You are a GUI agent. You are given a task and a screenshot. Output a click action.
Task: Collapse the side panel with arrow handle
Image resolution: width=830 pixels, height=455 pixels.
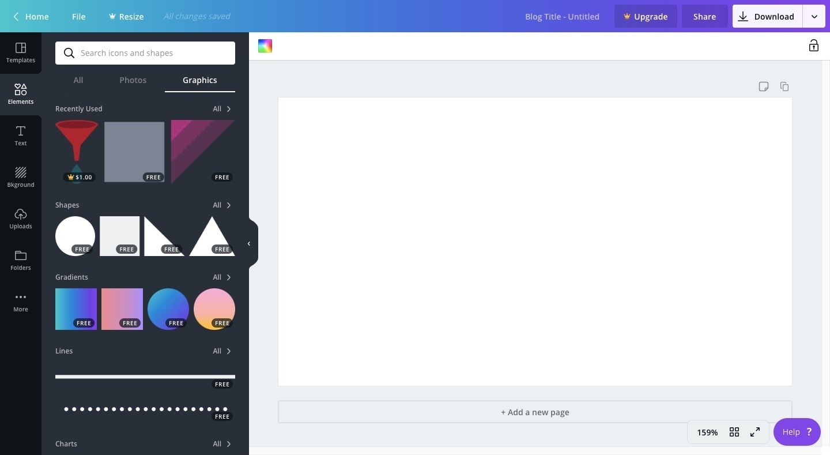pyautogui.click(x=250, y=244)
